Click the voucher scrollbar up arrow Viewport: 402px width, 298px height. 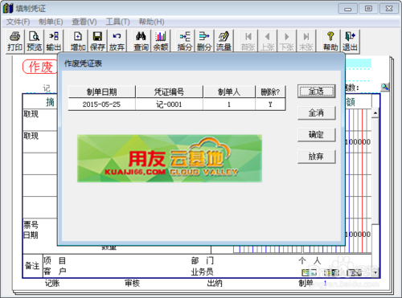375,113
